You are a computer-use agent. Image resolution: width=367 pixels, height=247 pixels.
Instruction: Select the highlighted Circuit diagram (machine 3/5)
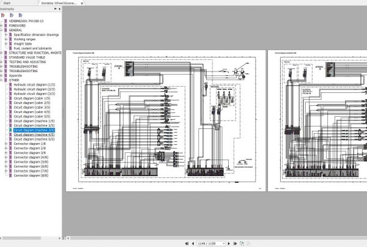click(x=34, y=130)
